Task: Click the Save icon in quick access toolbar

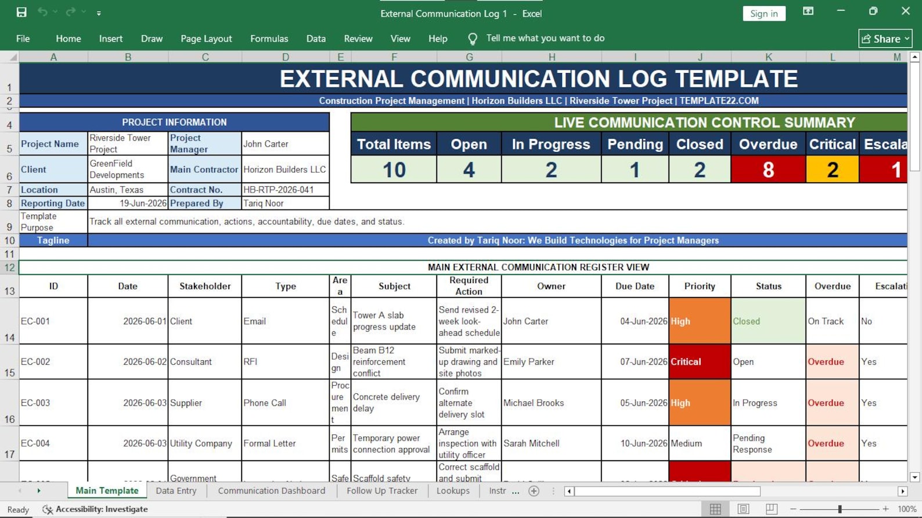Action: click(x=21, y=12)
